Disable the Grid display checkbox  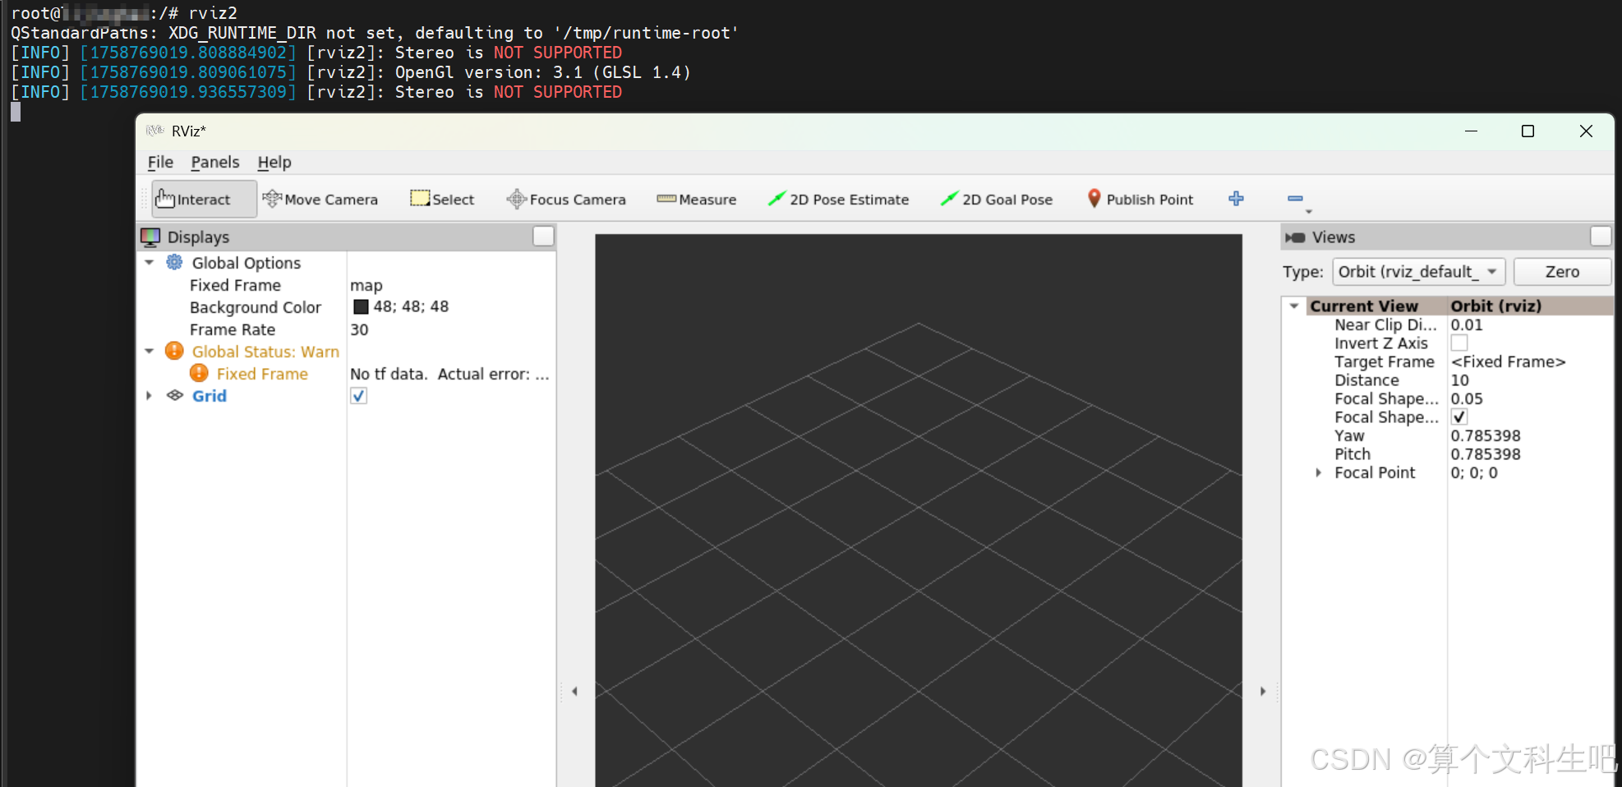(x=359, y=396)
